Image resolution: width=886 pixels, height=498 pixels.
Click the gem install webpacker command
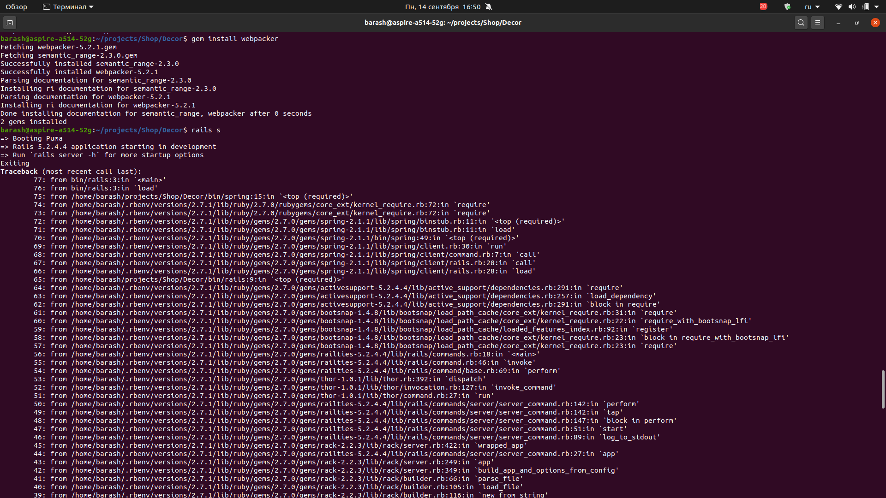(235, 39)
